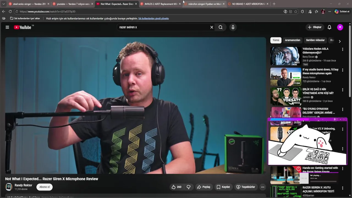Image resolution: width=352 pixels, height=198 pixels.
Task: Open a new browser tab with plus
Action: coord(274,4)
